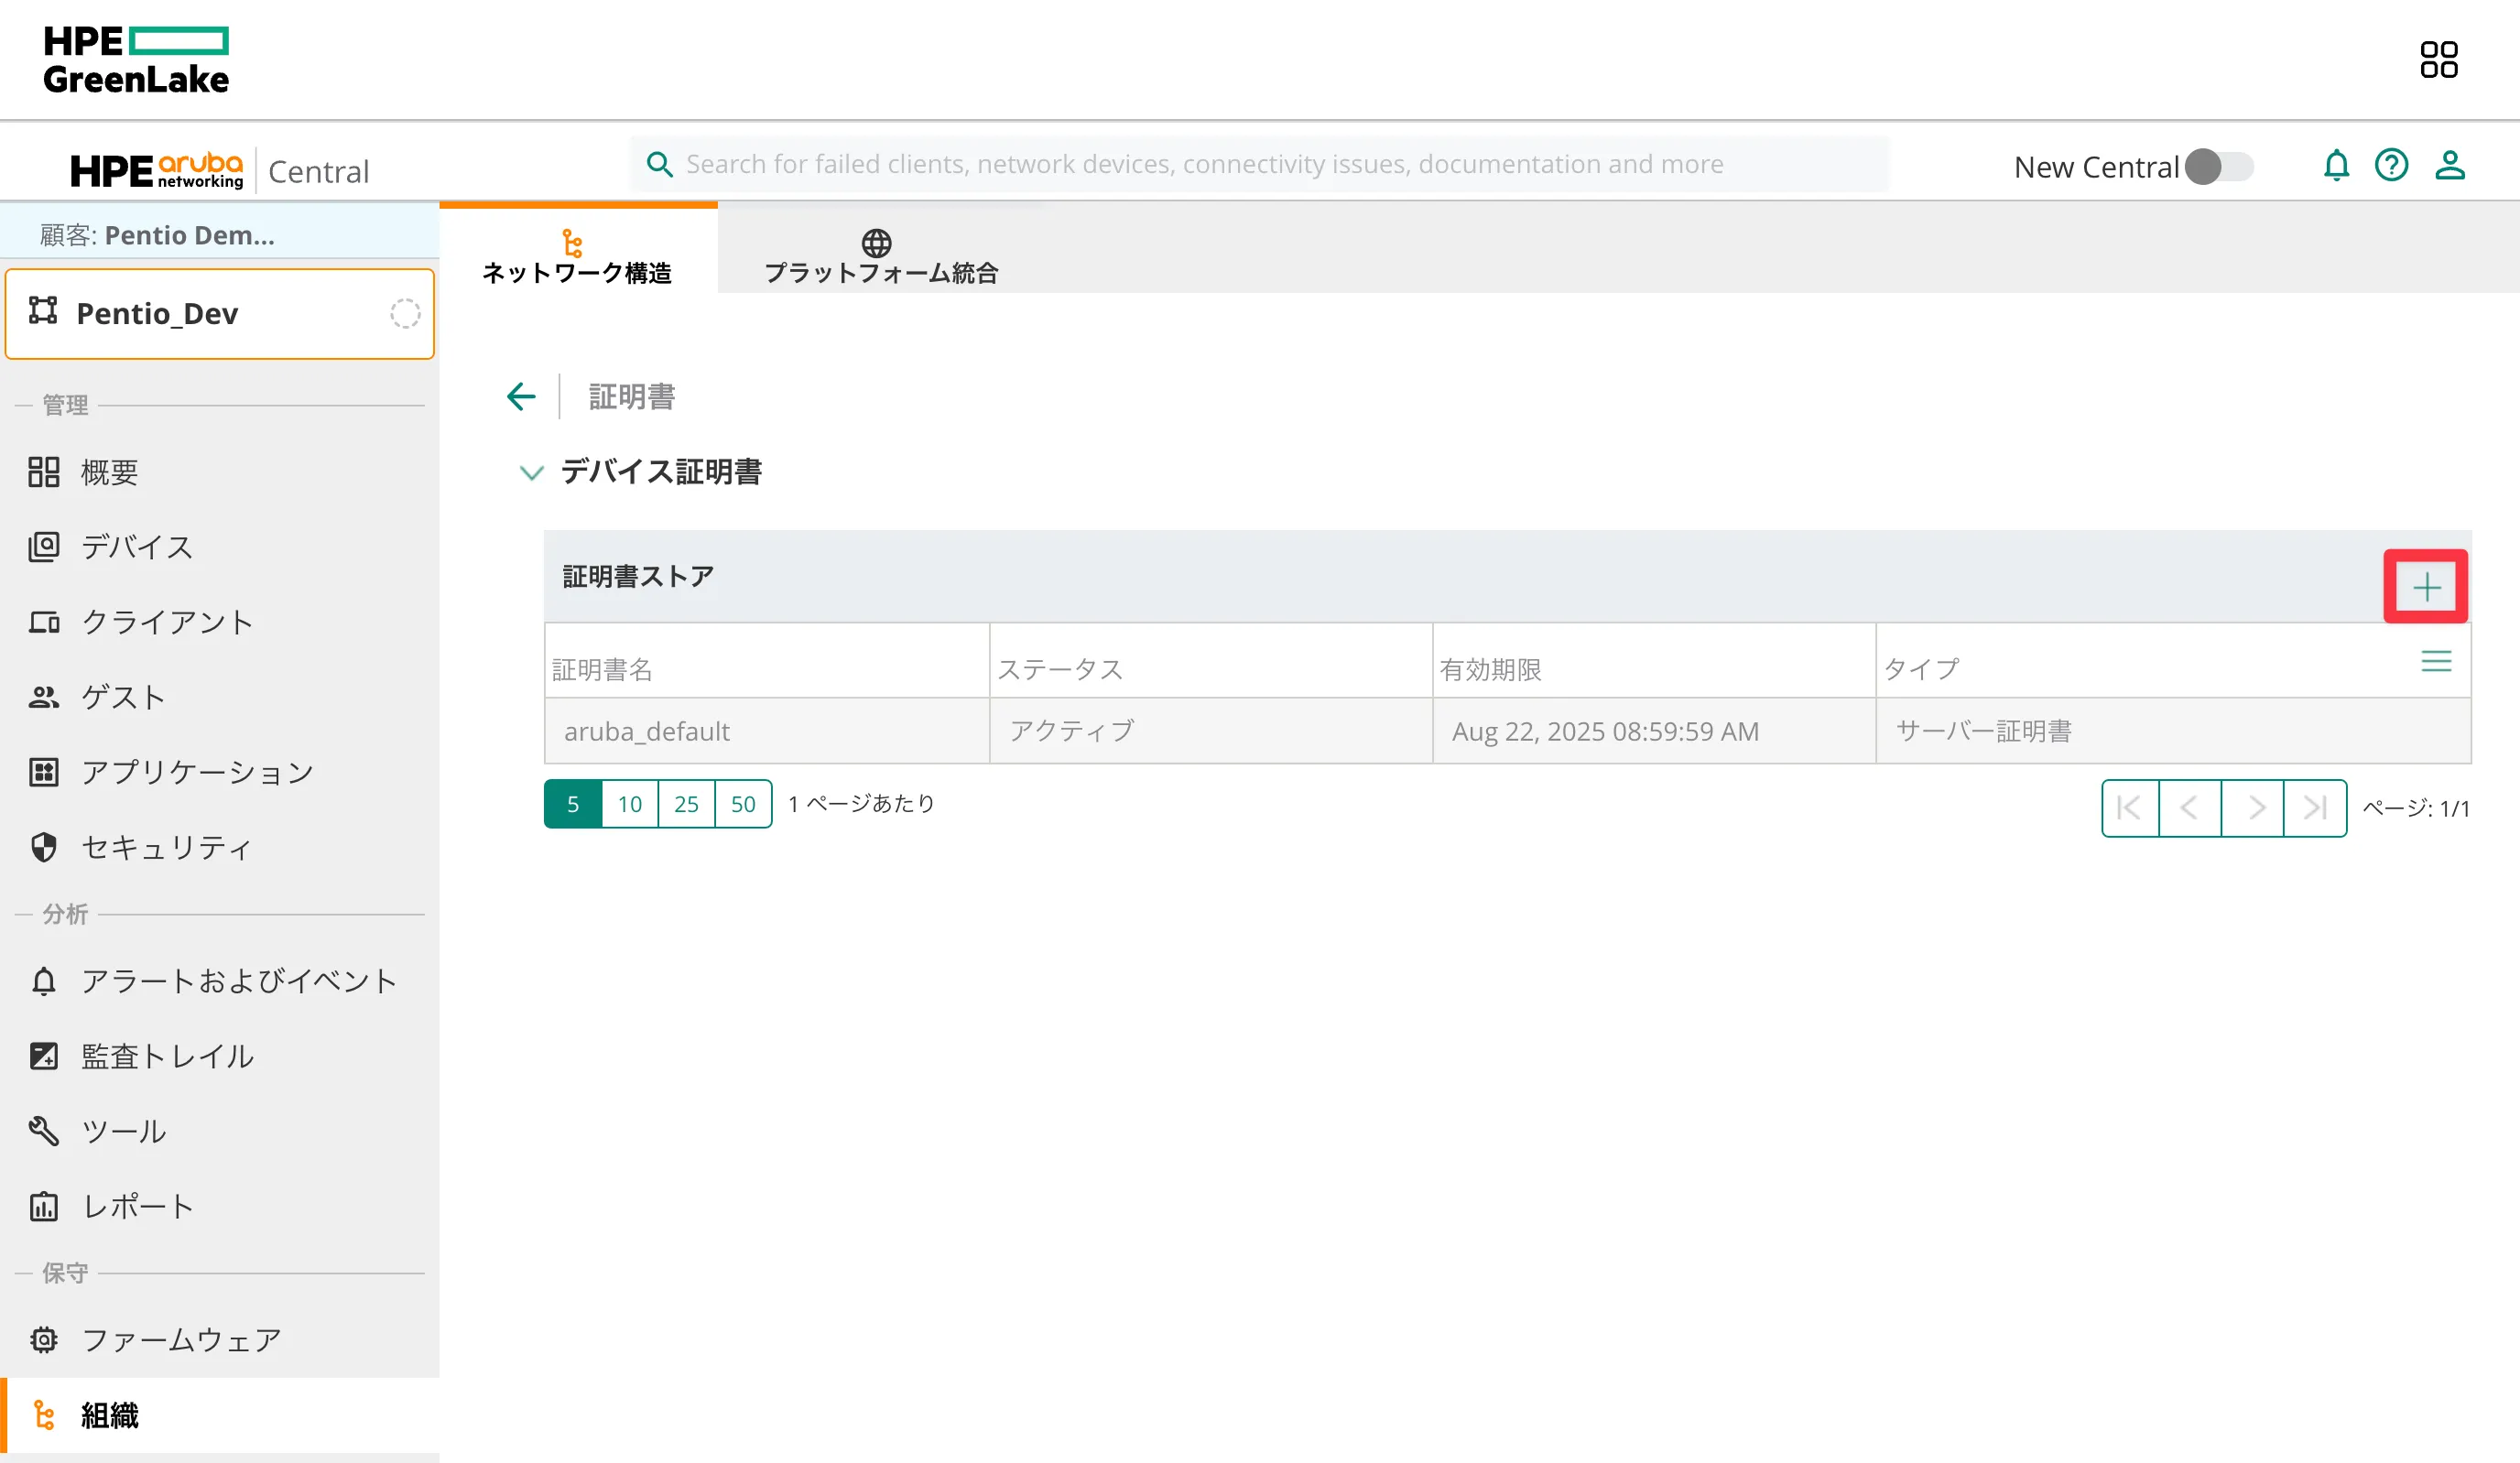Open the help icon

[x=2392, y=165]
